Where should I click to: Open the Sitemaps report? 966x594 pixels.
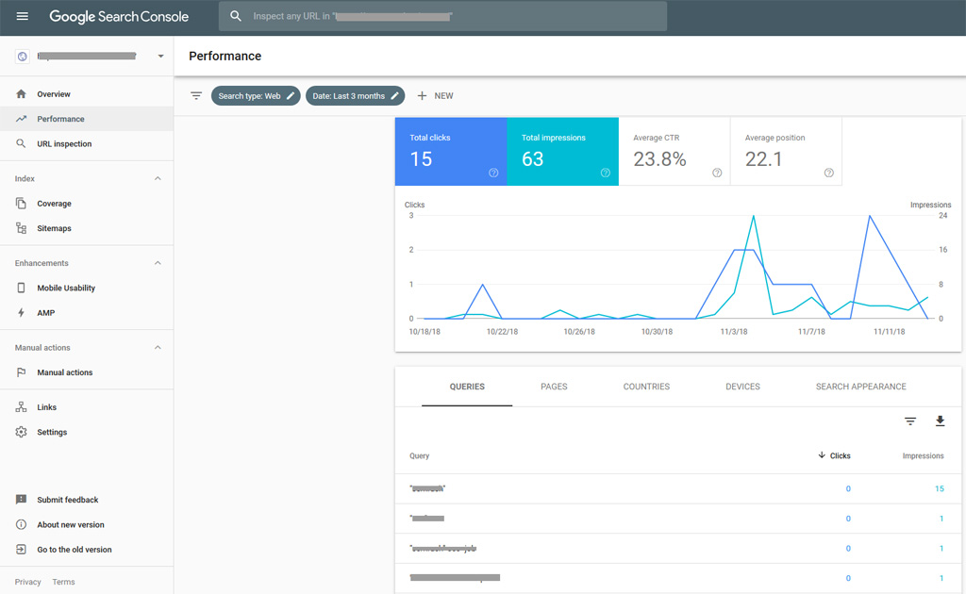(x=56, y=228)
